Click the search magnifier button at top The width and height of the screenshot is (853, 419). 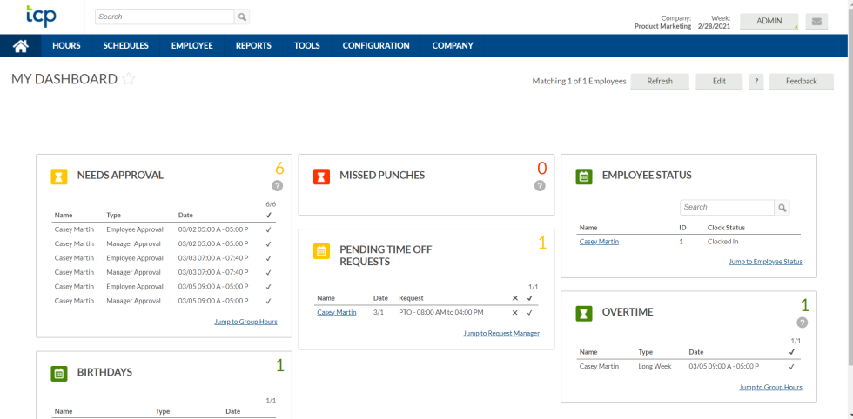pyautogui.click(x=243, y=17)
